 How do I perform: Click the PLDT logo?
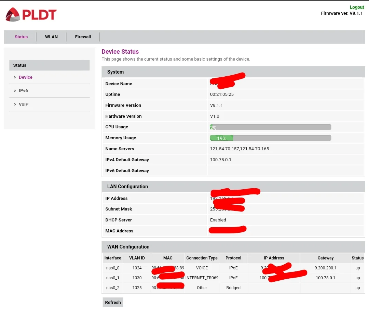tap(31, 15)
